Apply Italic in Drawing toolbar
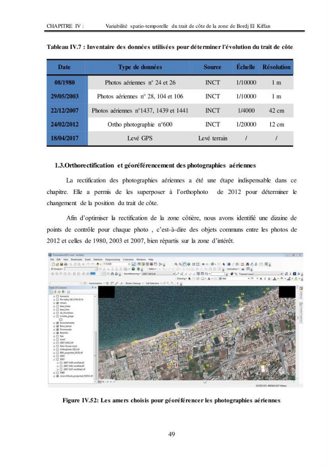 tap(265, 279)
